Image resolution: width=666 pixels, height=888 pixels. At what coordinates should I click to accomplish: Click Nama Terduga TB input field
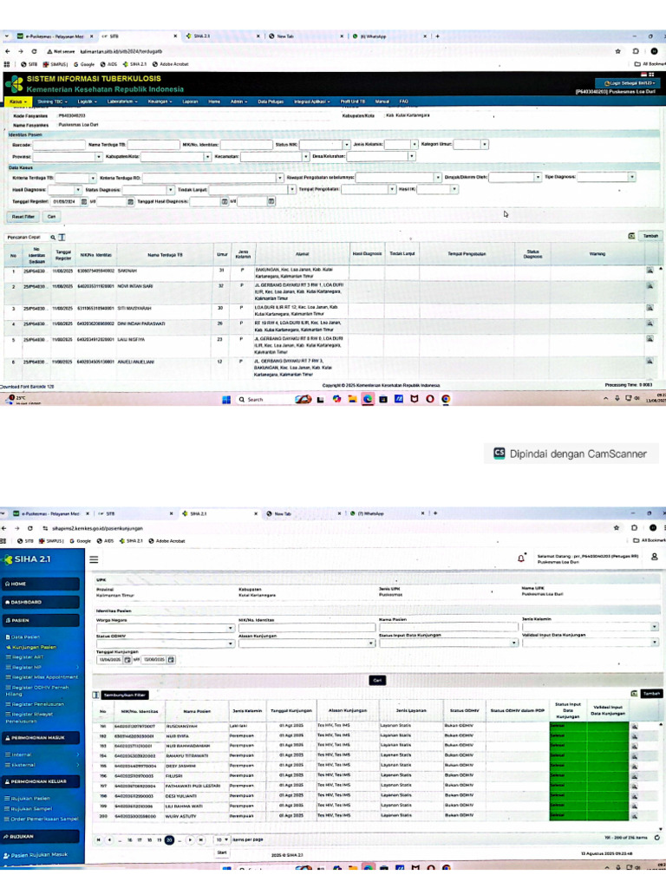pyautogui.click(x=153, y=145)
